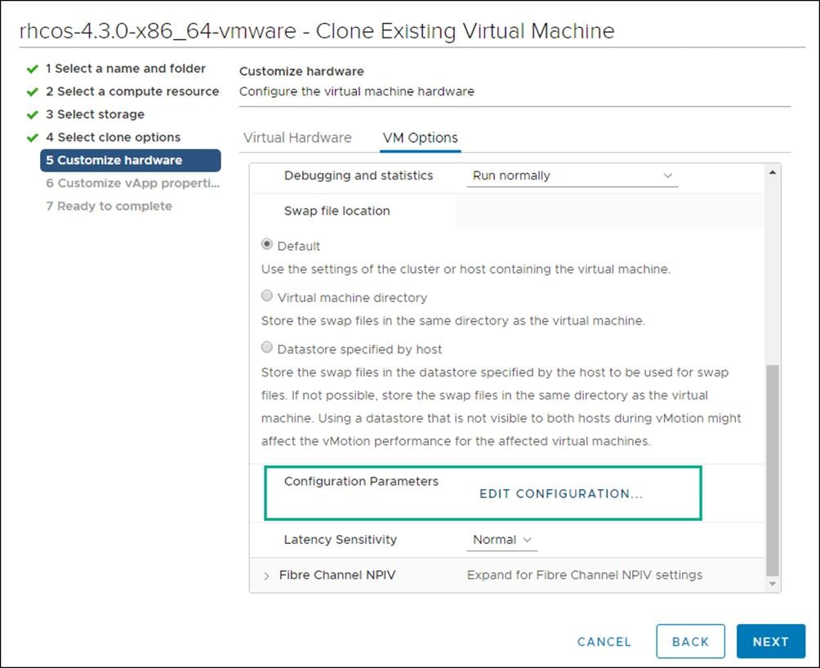Click Configuration Parameters label
The height and width of the screenshot is (668, 820).
(361, 481)
